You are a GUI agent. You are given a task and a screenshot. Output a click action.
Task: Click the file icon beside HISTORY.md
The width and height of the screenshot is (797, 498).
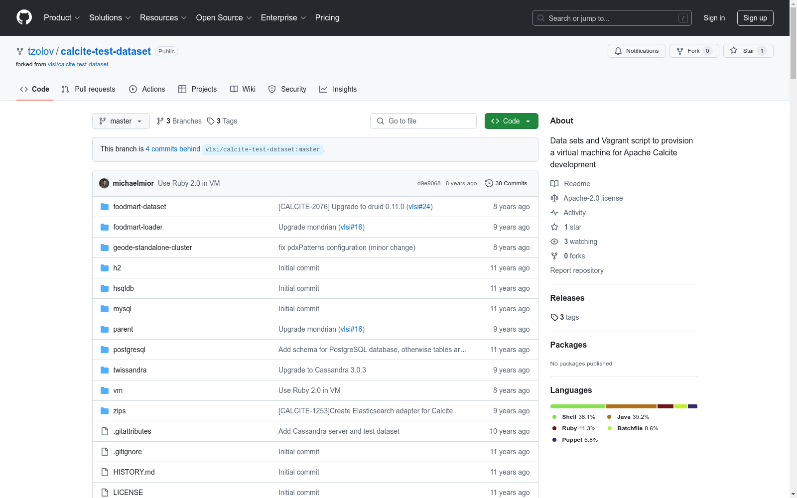pyautogui.click(x=105, y=472)
